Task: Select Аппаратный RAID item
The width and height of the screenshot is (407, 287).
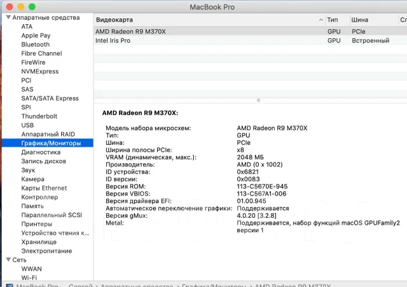Action: coord(48,135)
